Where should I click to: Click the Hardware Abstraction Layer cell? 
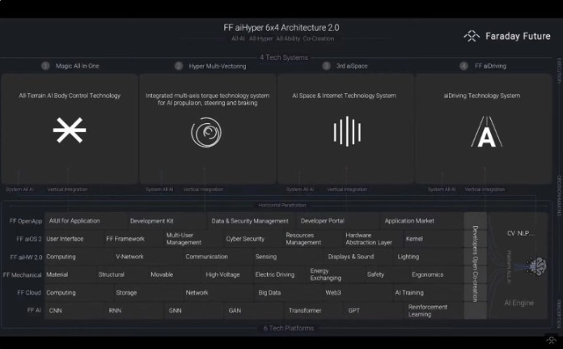click(x=374, y=239)
